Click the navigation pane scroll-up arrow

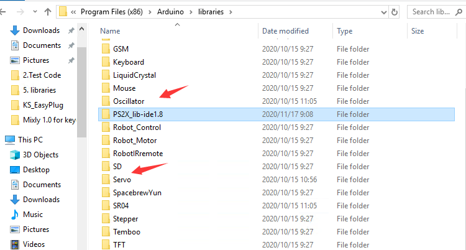coord(82,29)
